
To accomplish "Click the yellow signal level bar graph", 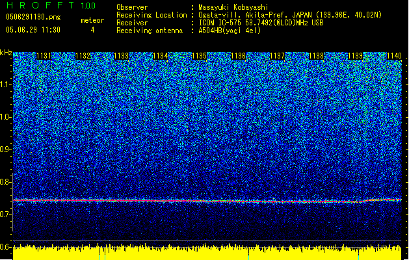I will (x=207, y=252).
